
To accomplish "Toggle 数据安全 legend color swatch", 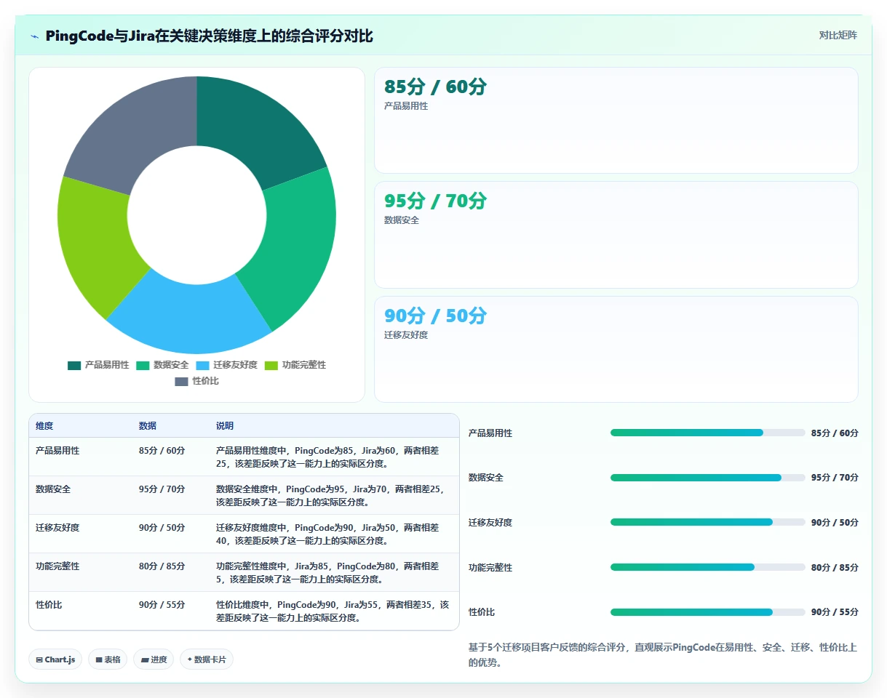I will 143,365.
